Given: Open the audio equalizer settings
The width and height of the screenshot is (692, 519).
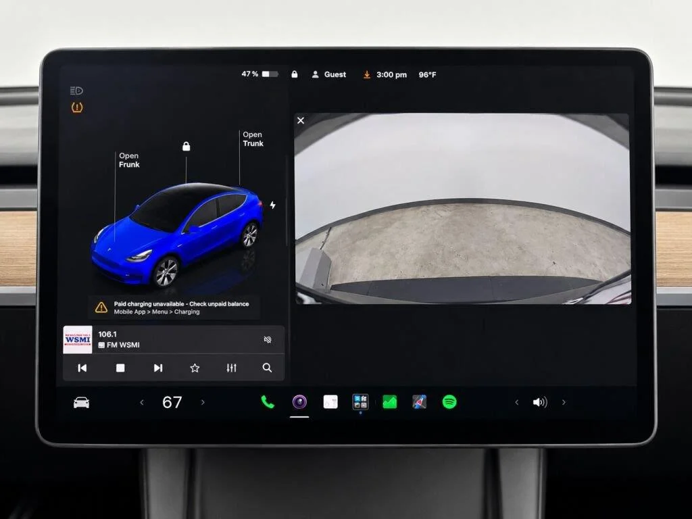Looking at the screenshot, I should [231, 368].
